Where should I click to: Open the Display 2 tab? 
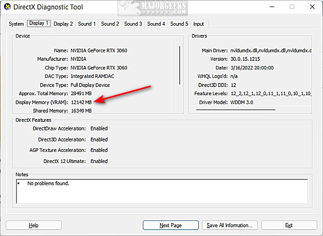[x=63, y=24]
